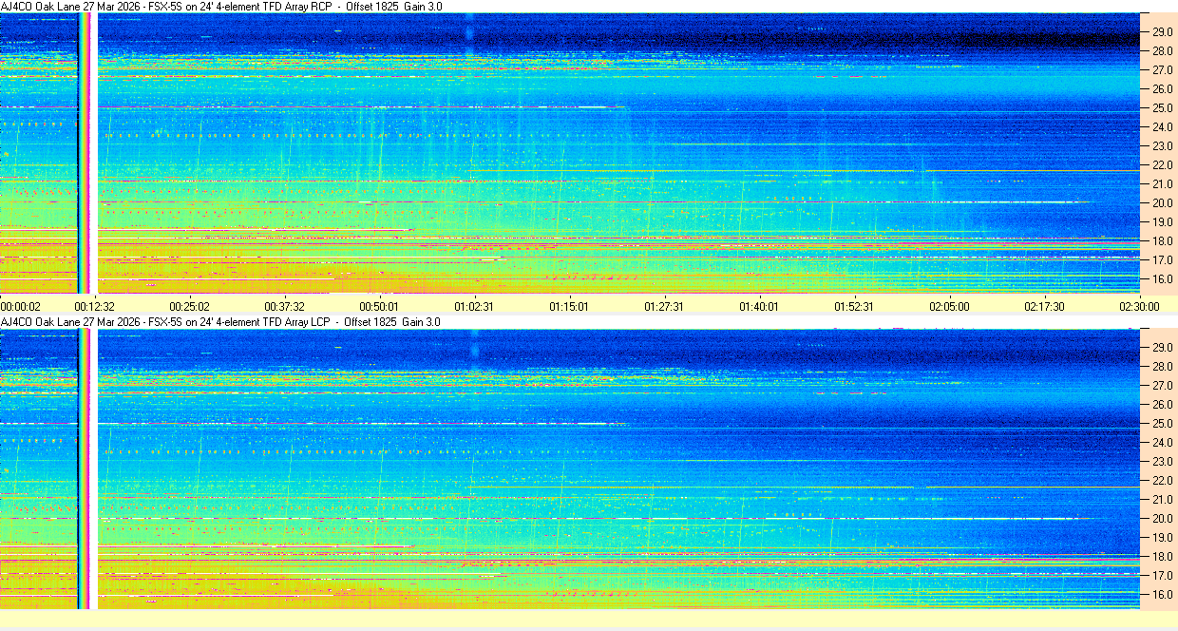Select the 02:30:00 time label
The image size is (1178, 631).
1139,306
